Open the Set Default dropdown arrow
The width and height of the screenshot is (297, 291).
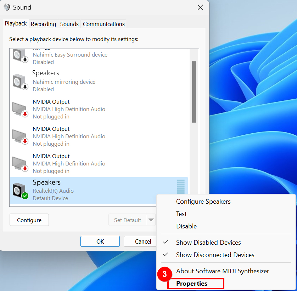[x=151, y=220]
